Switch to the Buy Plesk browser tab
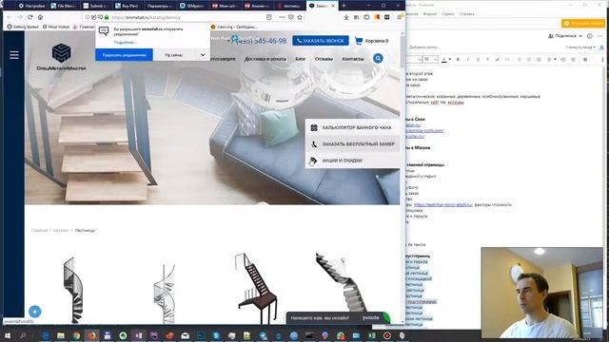 click(x=128, y=6)
